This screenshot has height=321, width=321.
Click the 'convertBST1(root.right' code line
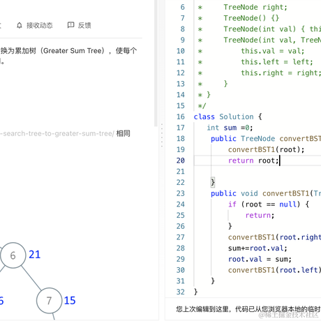tap(274, 237)
